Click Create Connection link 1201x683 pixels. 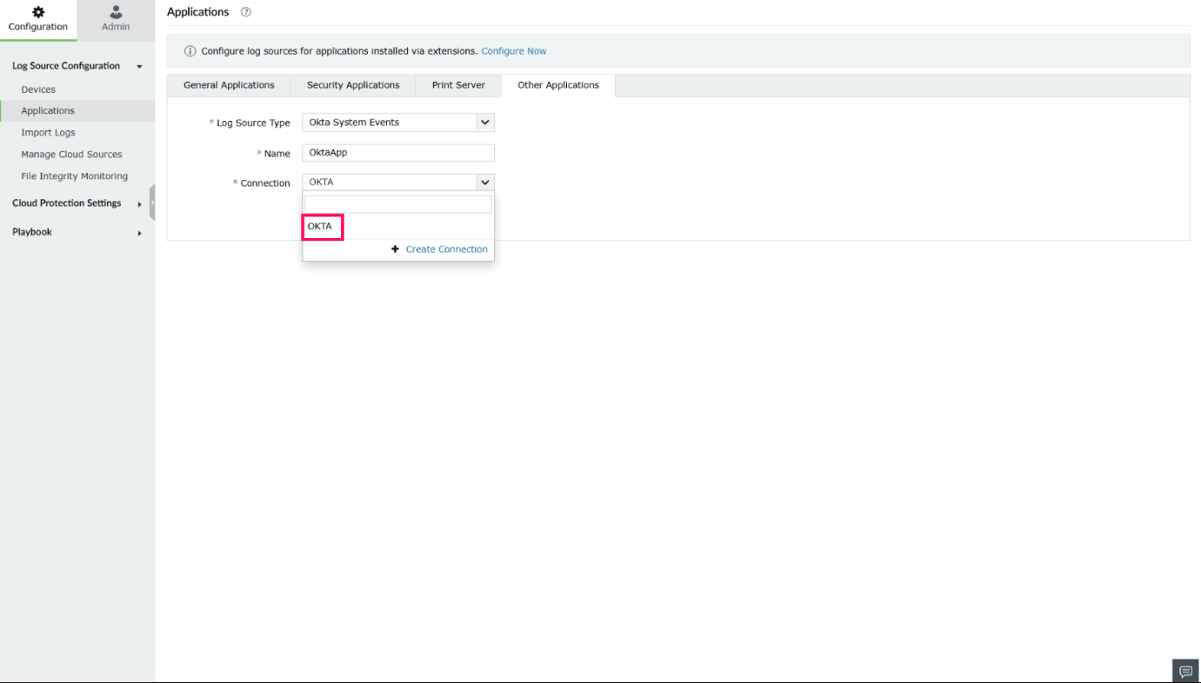tap(446, 249)
